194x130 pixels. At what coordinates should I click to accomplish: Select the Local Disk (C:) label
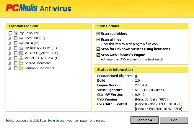click(x=35, y=38)
